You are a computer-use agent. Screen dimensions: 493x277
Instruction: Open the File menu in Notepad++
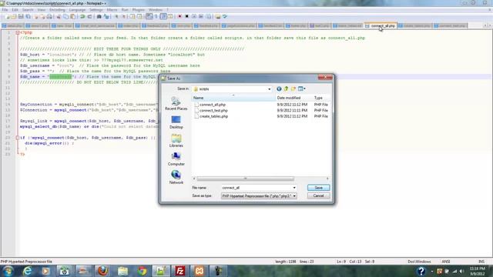5,10
